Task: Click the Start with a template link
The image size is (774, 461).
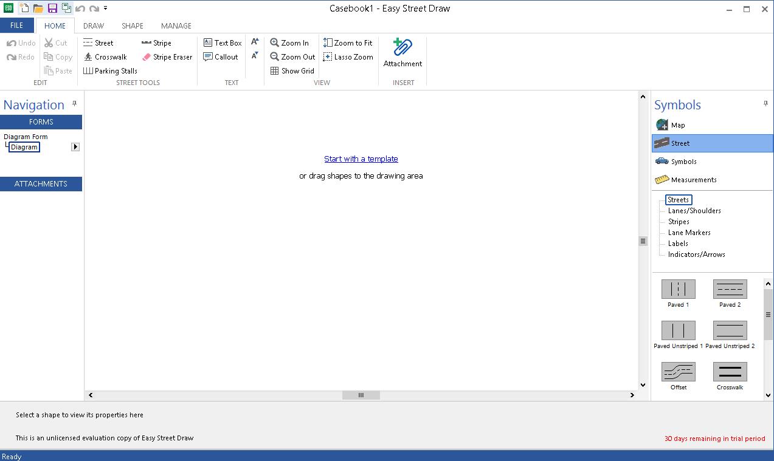Action: (x=361, y=159)
